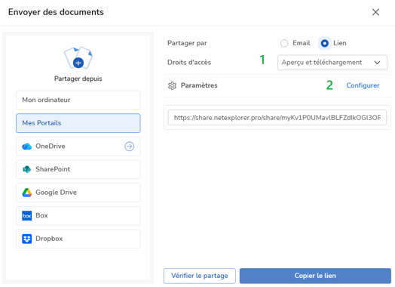
Task: Click the Paramètres heading text
Action: click(199, 85)
